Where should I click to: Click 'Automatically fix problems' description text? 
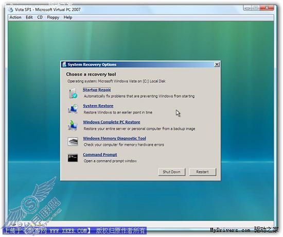point(139,96)
